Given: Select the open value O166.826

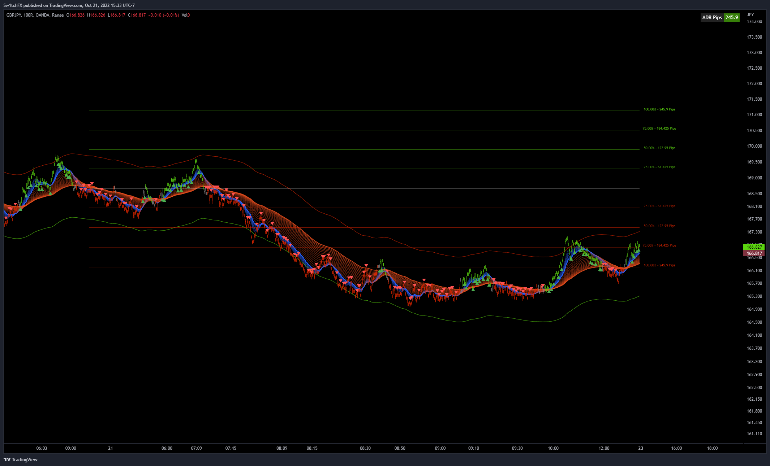Looking at the screenshot, I should click(x=76, y=15).
